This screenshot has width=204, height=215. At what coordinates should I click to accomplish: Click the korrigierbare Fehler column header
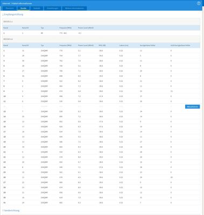click(x=147, y=46)
